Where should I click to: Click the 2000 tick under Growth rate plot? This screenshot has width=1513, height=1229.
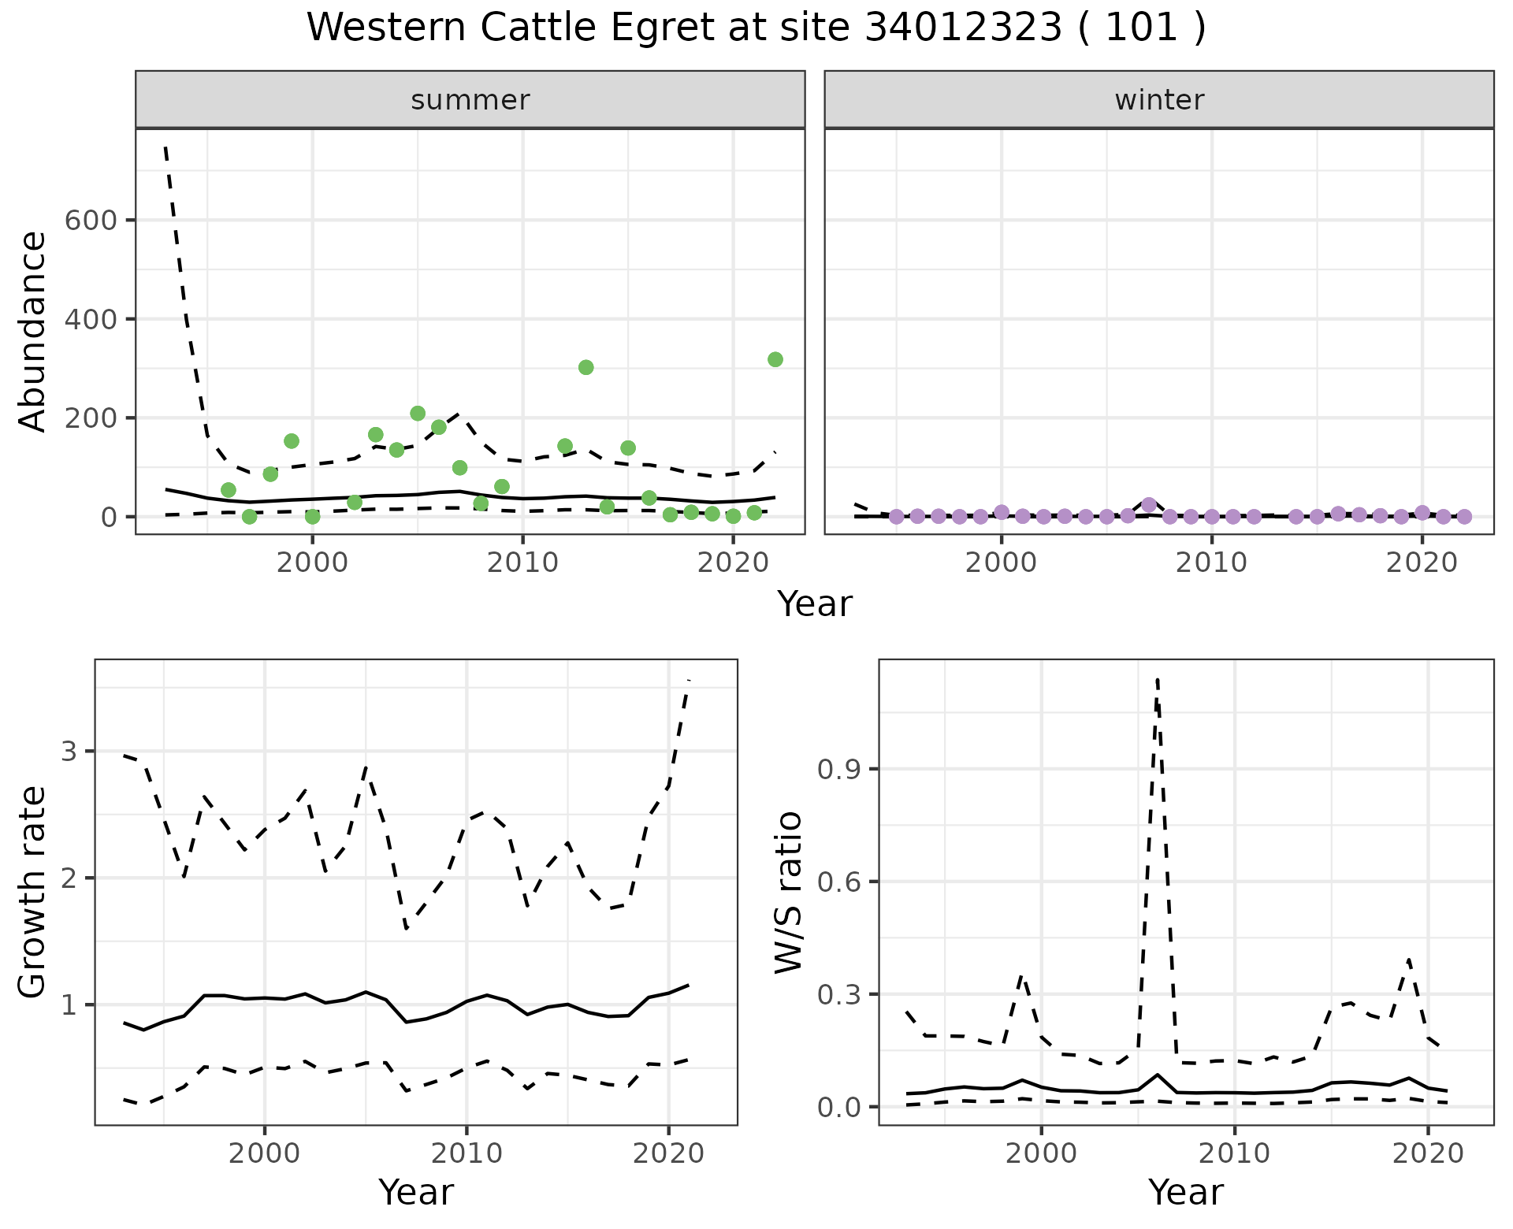(x=265, y=1153)
